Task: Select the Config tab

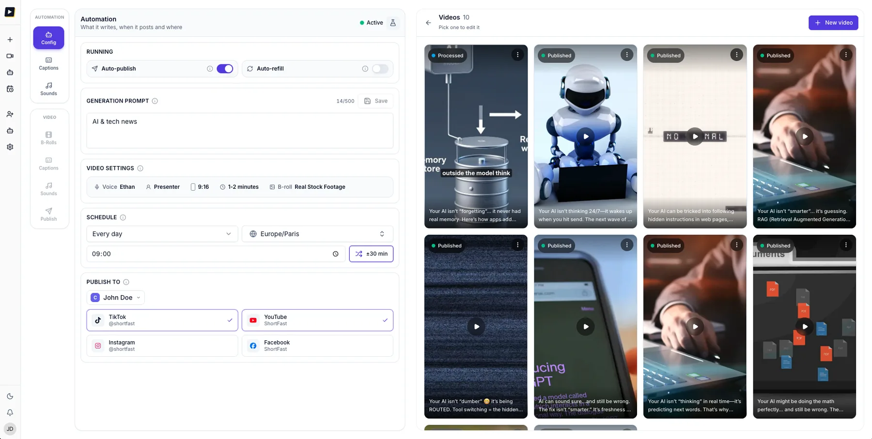Action: click(48, 38)
